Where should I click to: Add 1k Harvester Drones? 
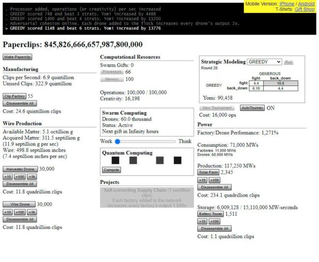click(32, 176)
